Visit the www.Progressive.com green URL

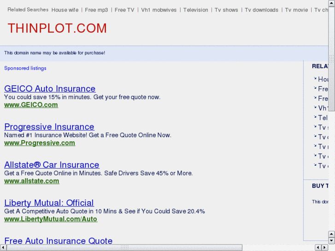pyautogui.click(x=40, y=143)
